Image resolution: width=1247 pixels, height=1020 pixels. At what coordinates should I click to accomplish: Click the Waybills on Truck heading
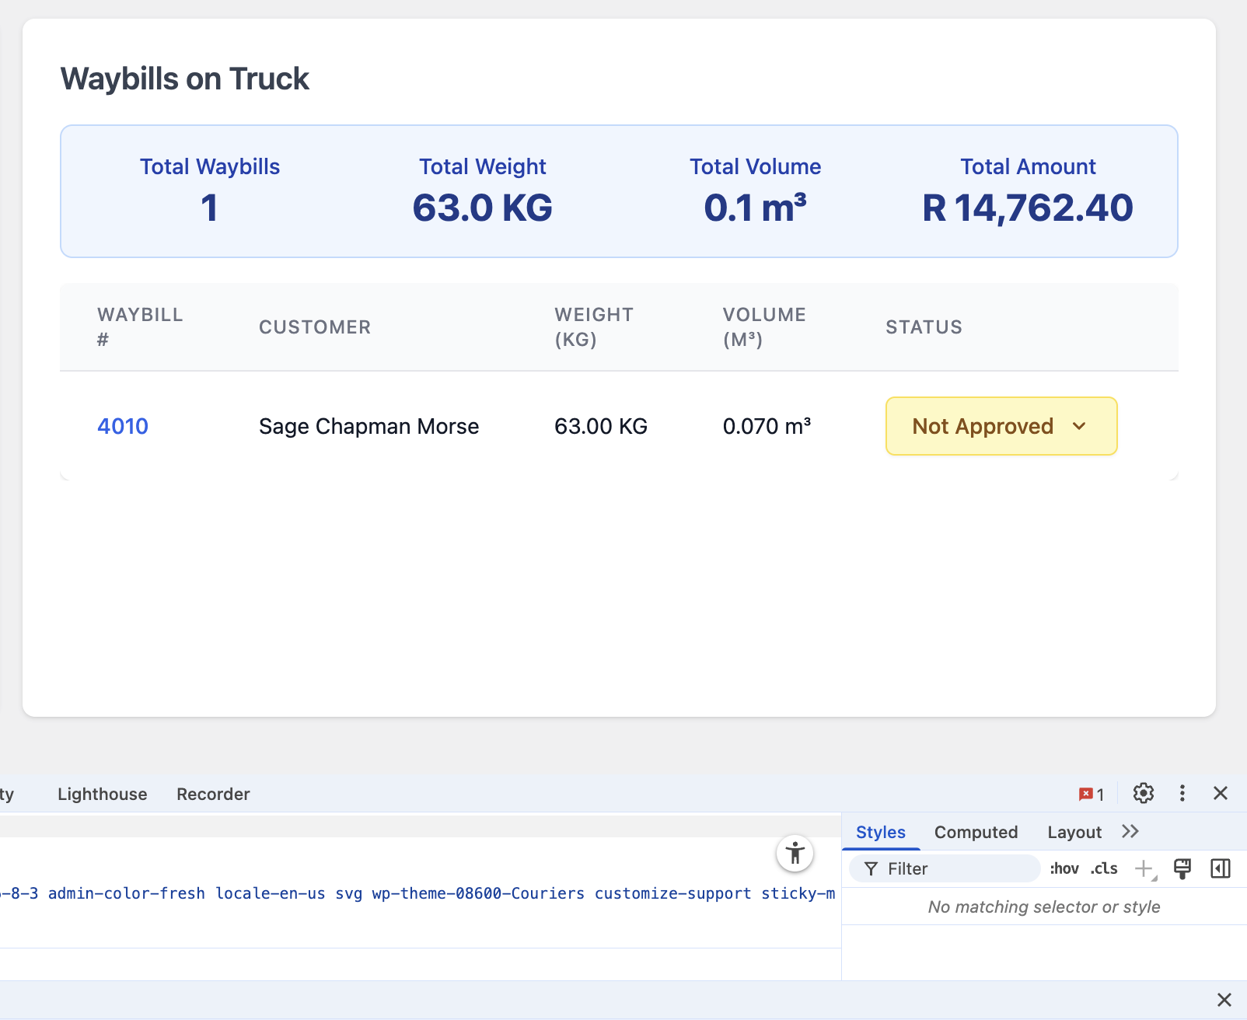coord(185,79)
